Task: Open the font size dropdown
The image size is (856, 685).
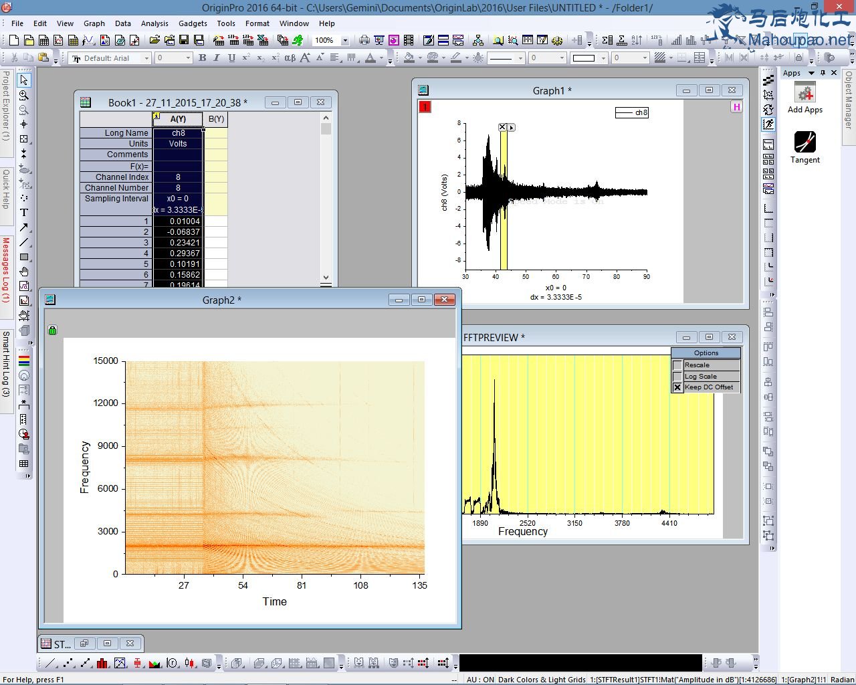Action: coord(188,58)
